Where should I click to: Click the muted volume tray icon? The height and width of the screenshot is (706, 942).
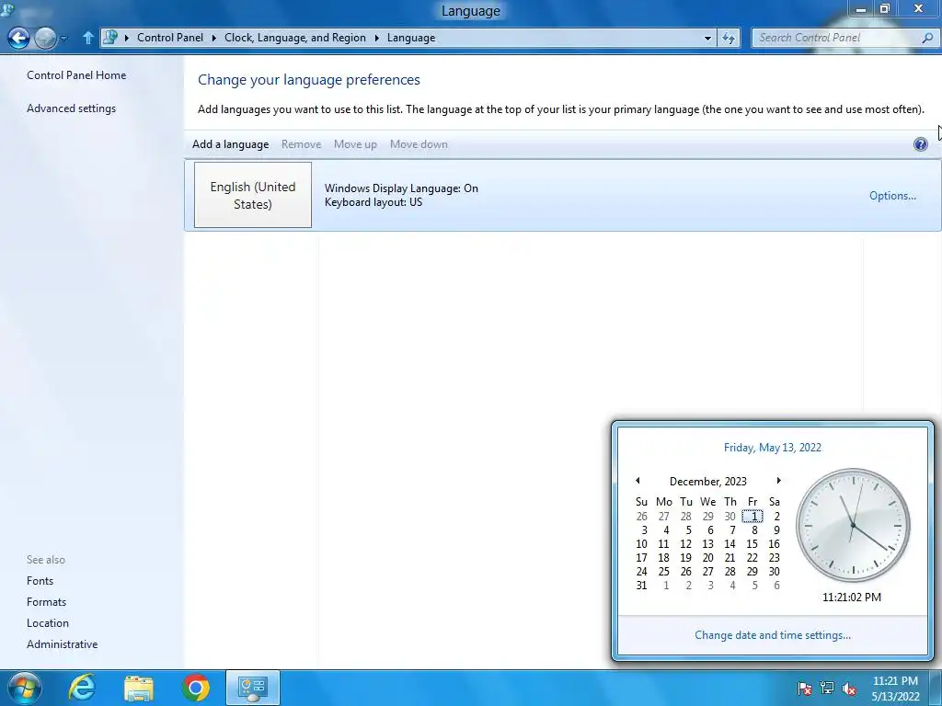(849, 689)
